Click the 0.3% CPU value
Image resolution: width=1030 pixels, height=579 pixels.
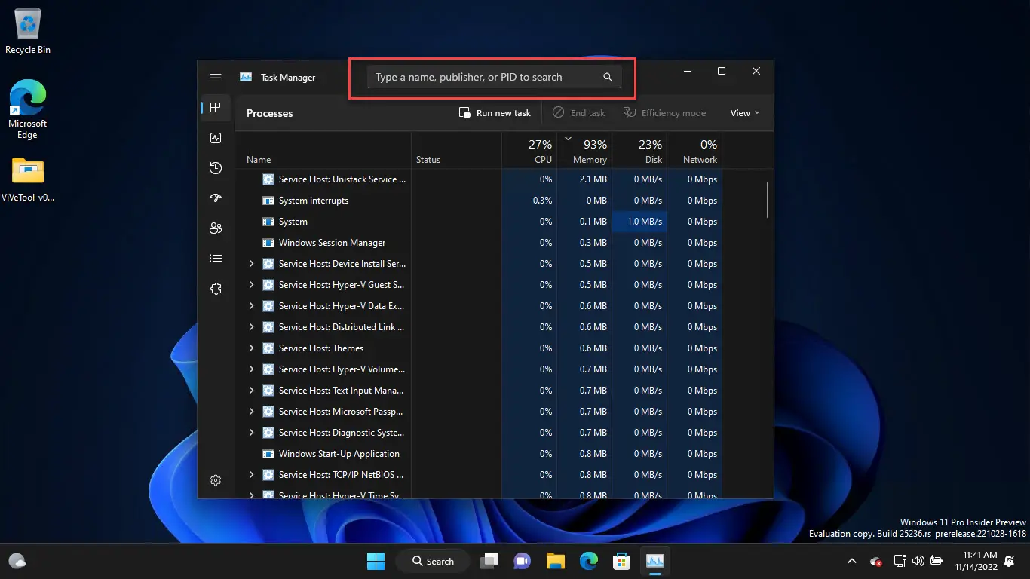pyautogui.click(x=542, y=201)
